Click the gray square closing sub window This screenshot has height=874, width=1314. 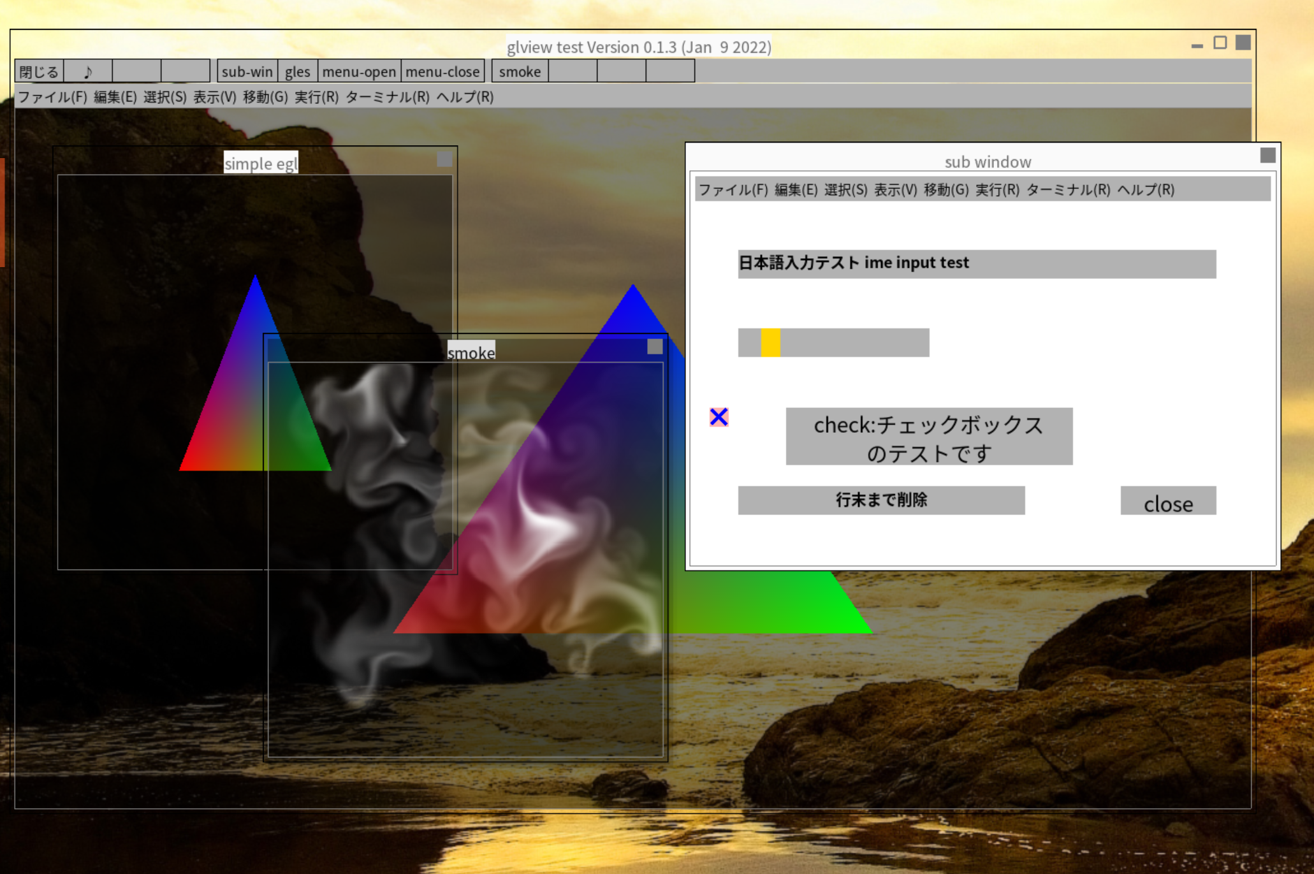click(x=1267, y=155)
